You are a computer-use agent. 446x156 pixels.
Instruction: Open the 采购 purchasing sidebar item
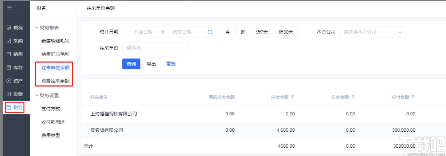[x=15, y=41]
